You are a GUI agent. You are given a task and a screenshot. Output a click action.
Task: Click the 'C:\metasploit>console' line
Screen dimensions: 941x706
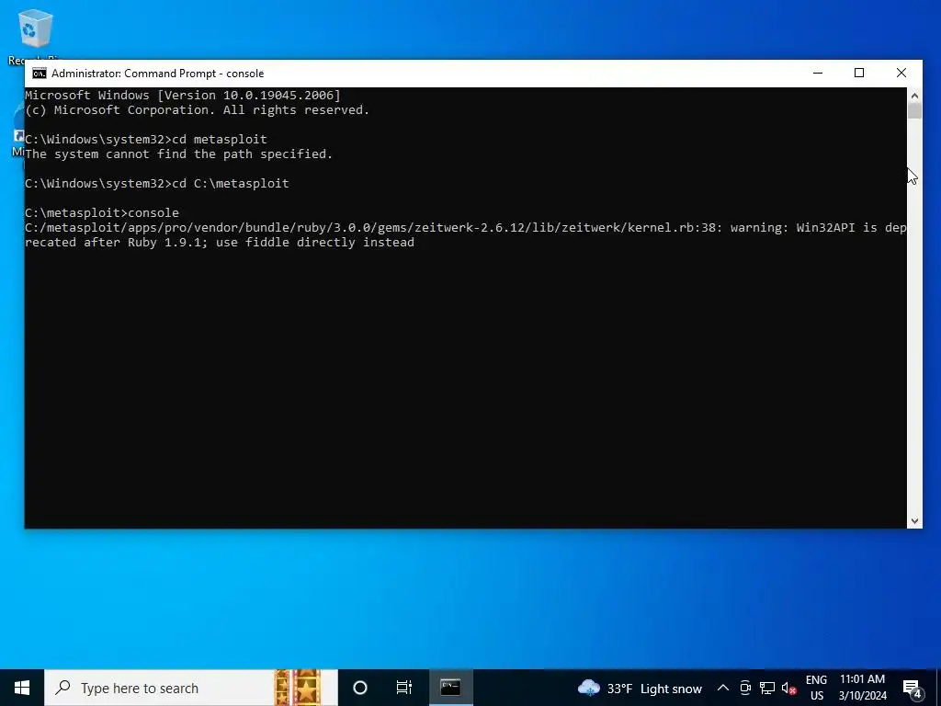(102, 212)
